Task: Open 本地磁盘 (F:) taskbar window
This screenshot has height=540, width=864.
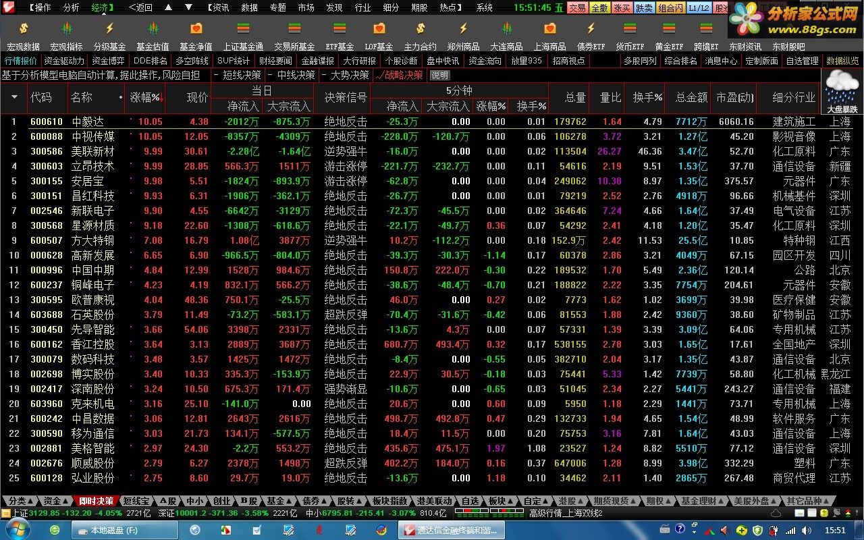Action: pyautogui.click(x=124, y=531)
